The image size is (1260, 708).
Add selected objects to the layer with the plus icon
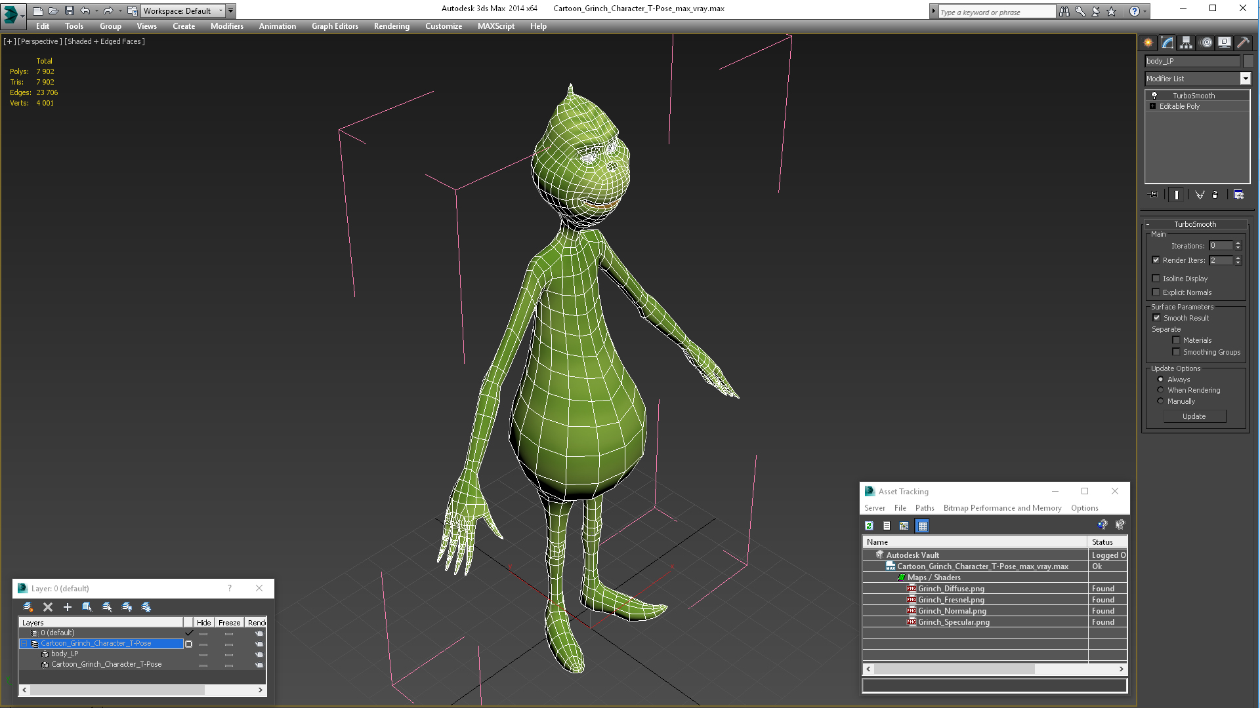pos(67,607)
